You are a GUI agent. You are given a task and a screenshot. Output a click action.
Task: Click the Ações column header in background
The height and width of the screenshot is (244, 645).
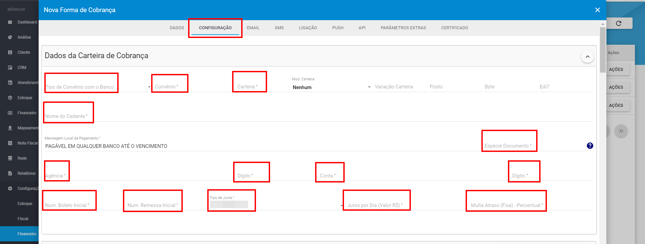613,53
